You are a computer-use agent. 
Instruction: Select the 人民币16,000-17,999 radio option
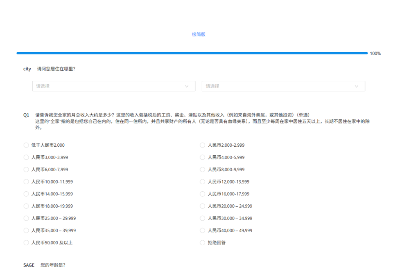pyautogui.click(x=202, y=194)
